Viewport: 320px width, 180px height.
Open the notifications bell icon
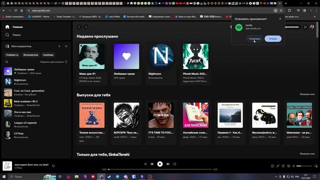tap(305, 26)
